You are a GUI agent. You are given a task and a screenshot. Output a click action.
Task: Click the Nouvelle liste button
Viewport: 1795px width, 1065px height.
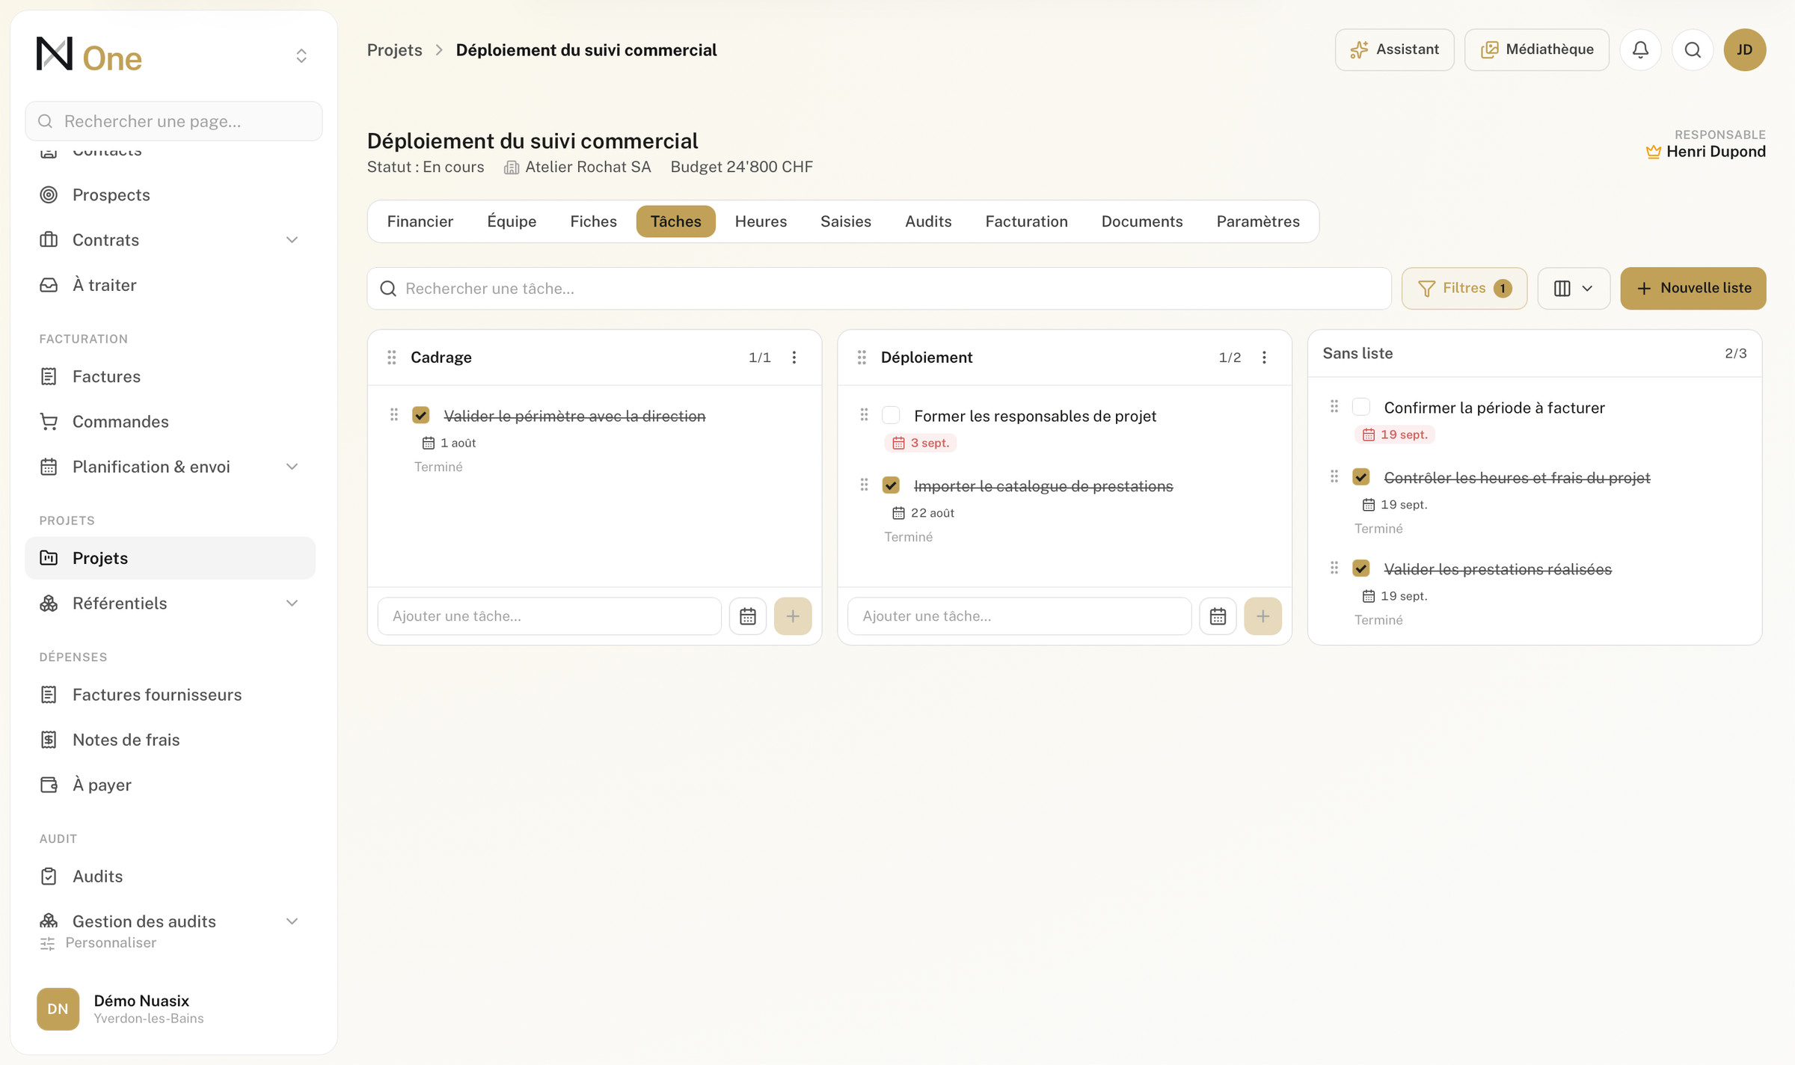click(1693, 289)
